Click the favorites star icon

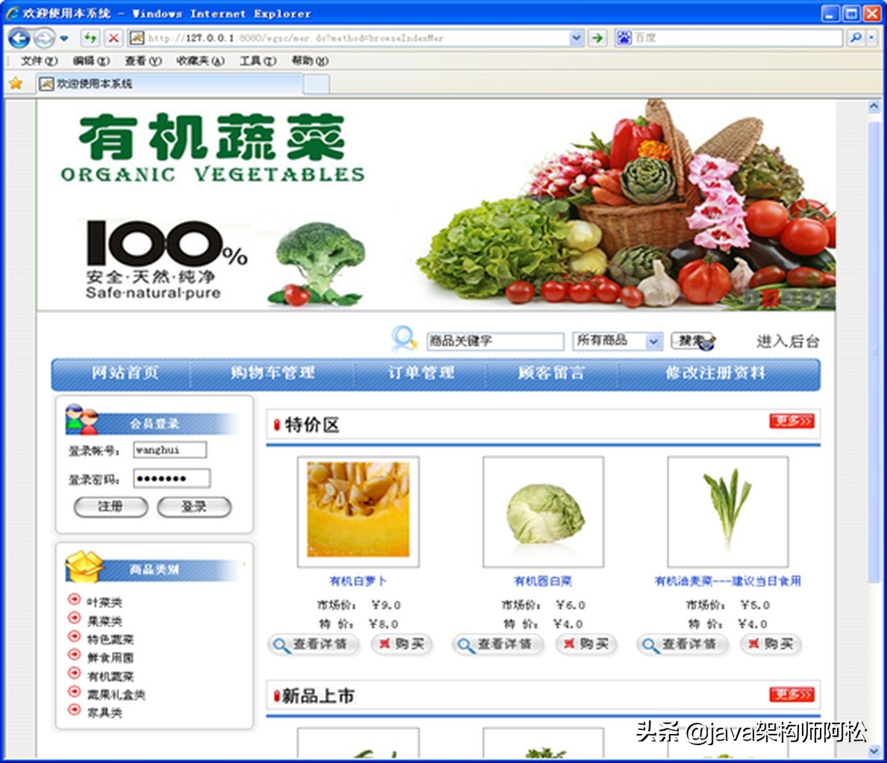point(15,82)
